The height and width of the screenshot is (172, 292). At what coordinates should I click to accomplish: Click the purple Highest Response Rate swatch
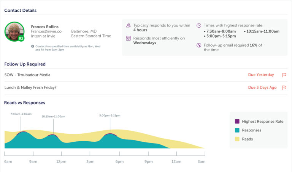pos(237,122)
